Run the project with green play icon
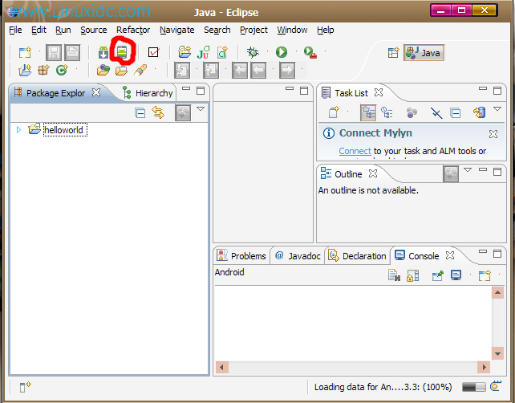The width and height of the screenshot is (515, 403). pyautogui.click(x=282, y=52)
